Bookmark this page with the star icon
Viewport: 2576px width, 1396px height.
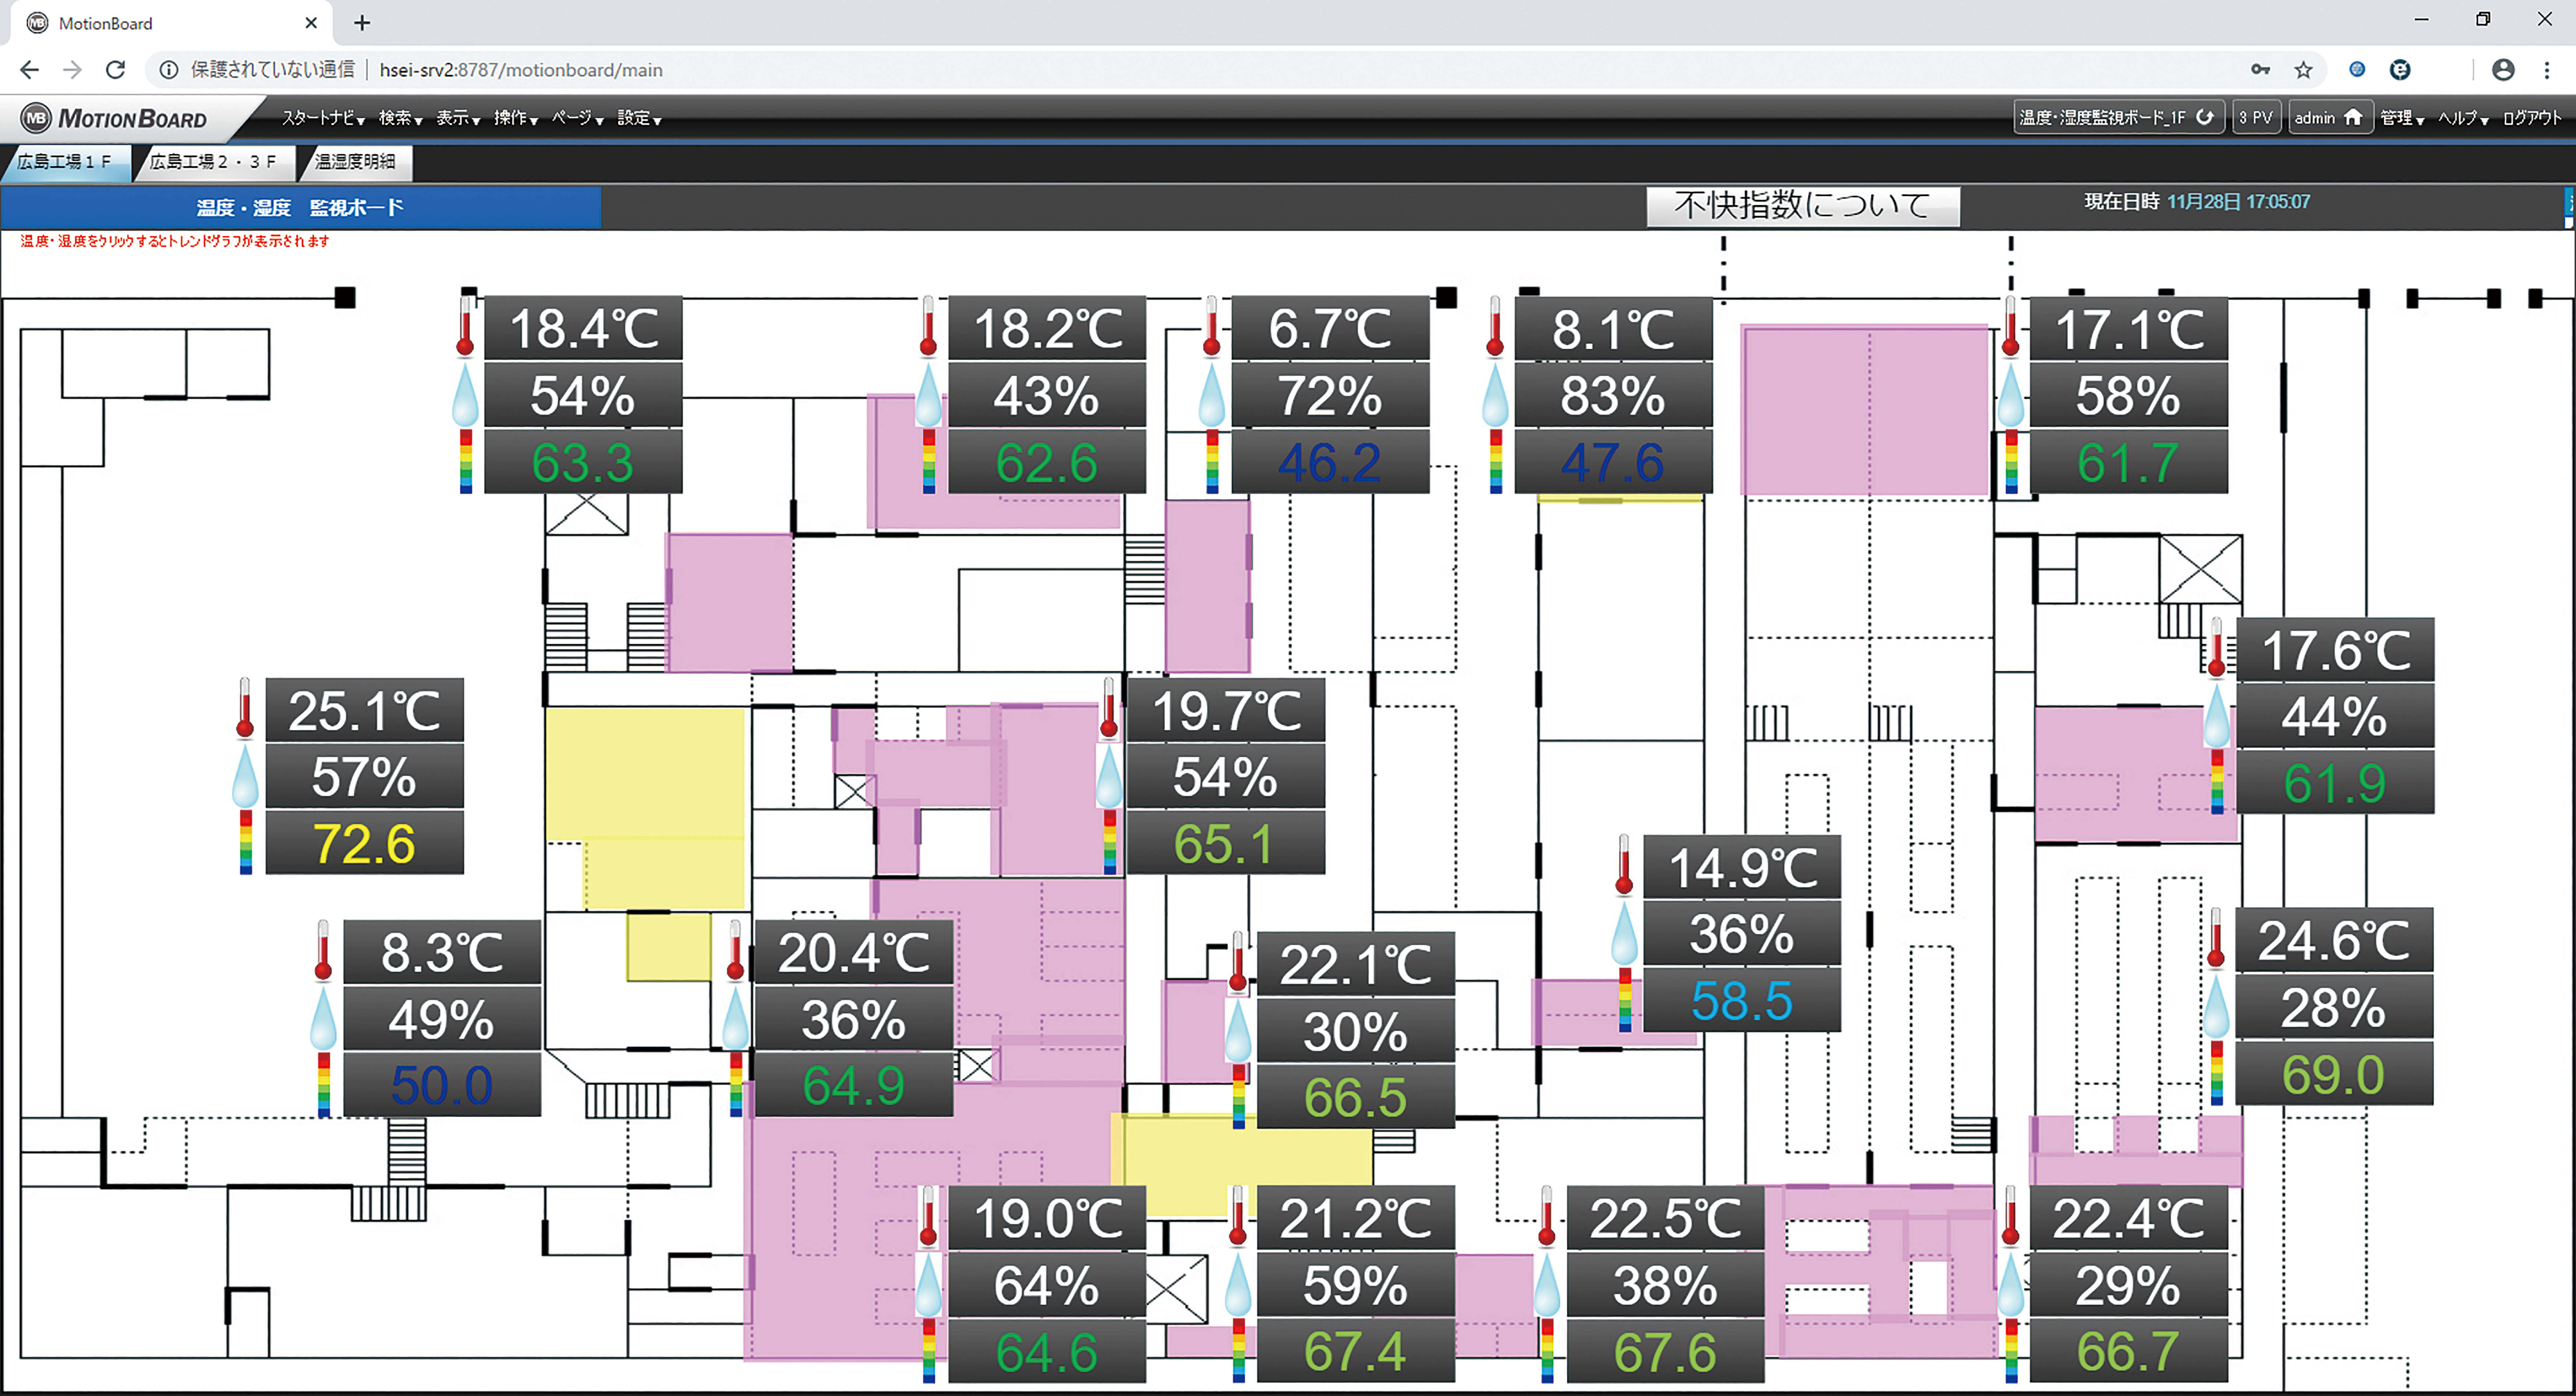[2304, 69]
